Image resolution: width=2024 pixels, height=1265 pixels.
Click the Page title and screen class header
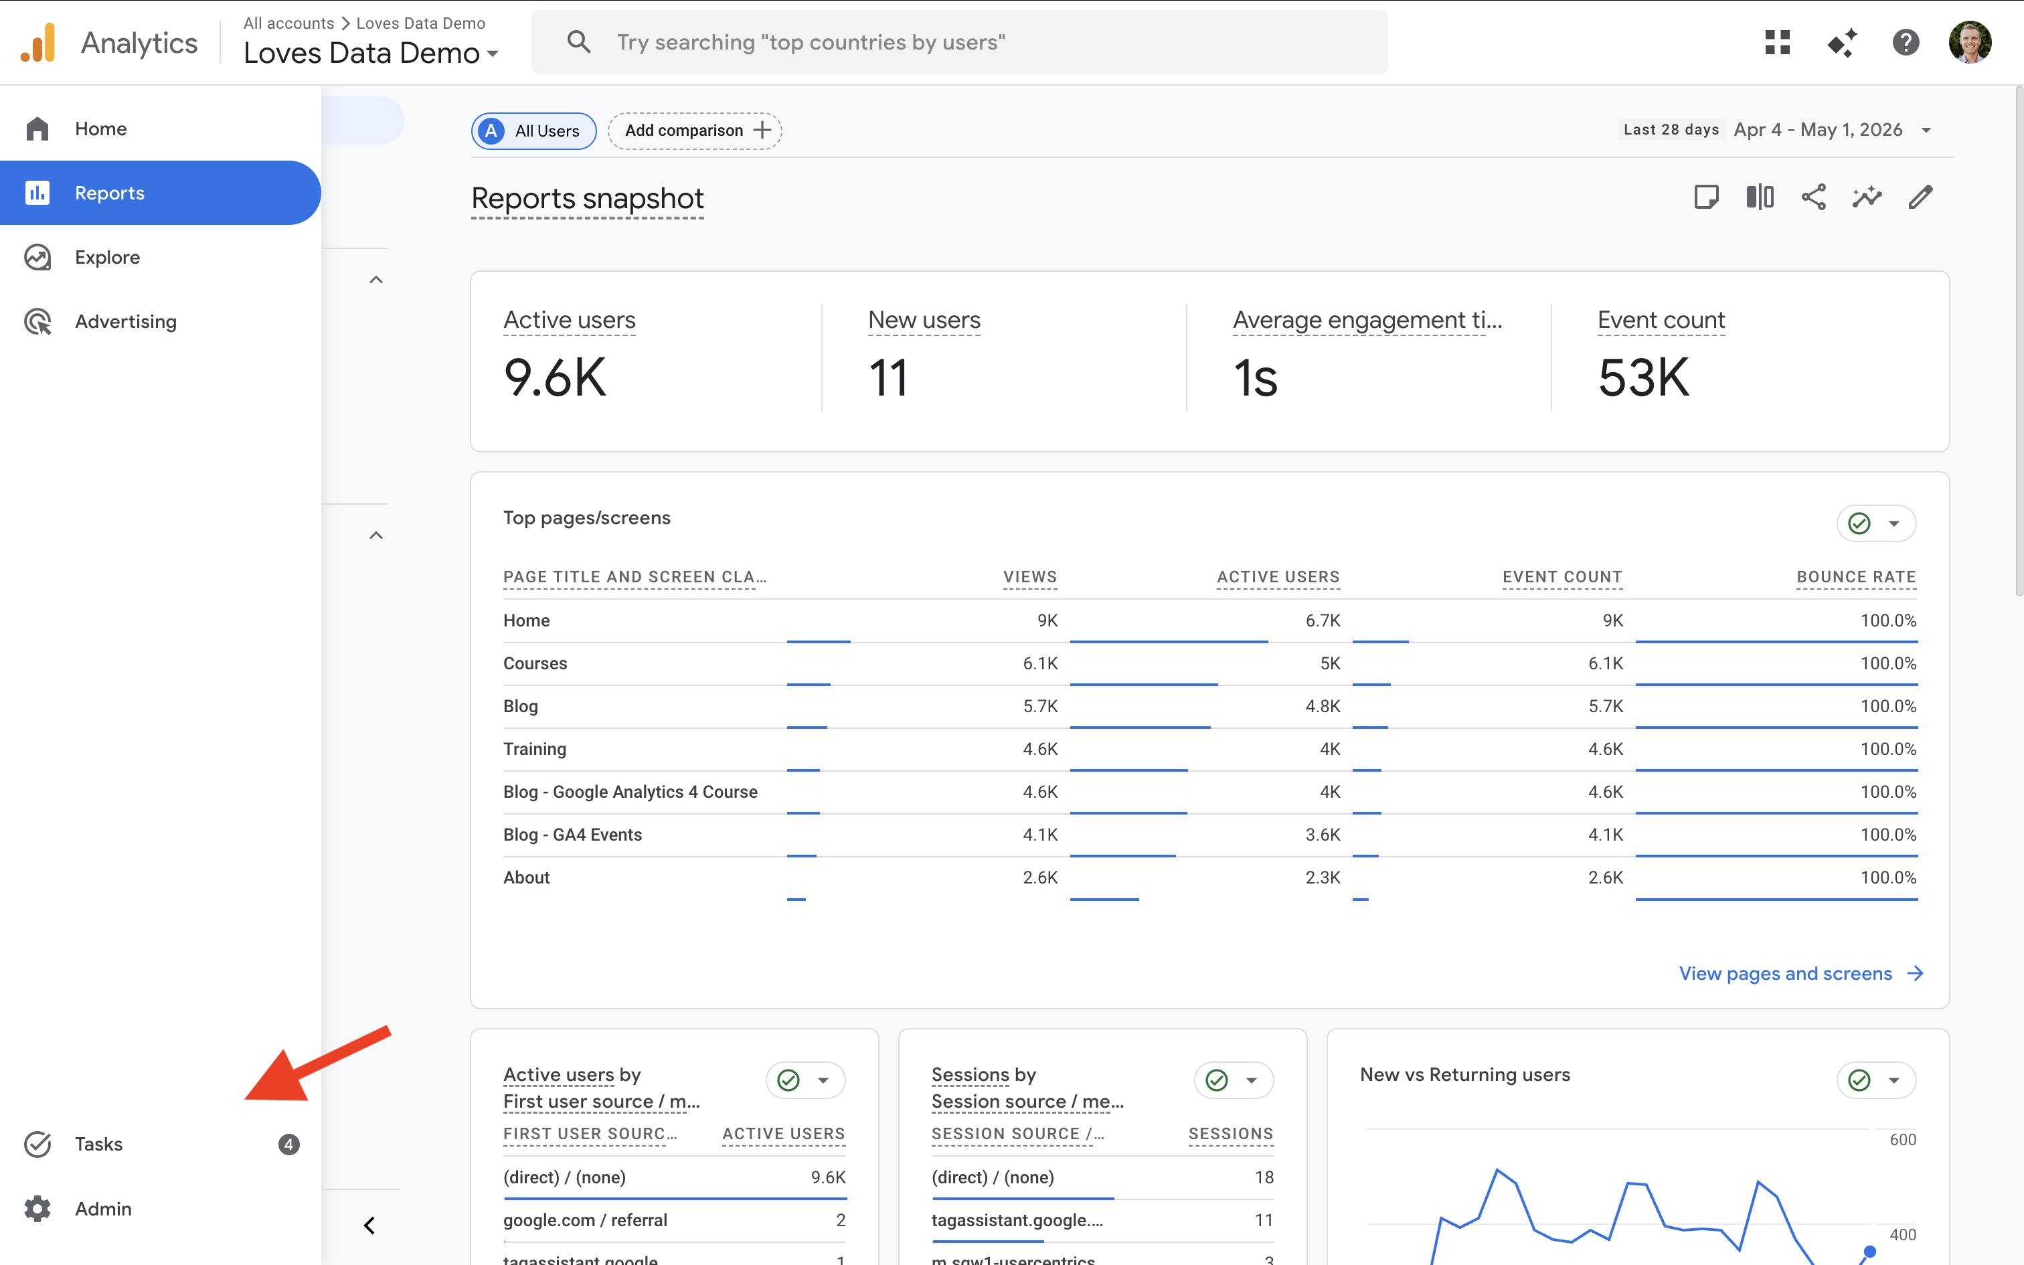click(x=634, y=577)
